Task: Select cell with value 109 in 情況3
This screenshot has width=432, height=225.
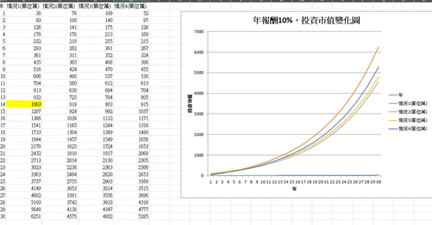Action: pos(96,13)
